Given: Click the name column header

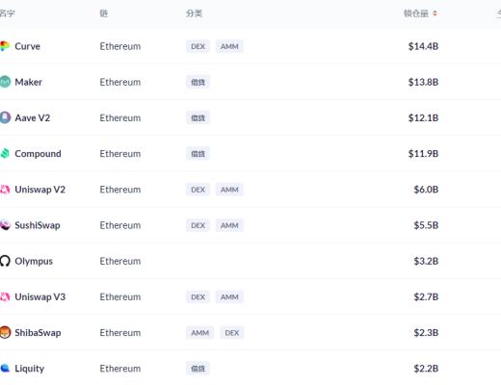Looking at the screenshot, I should pyautogui.click(x=7, y=13).
